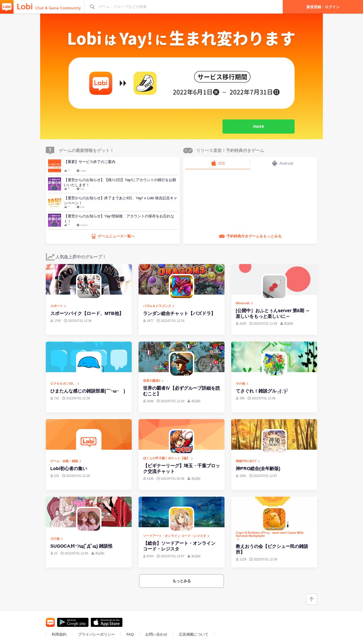This screenshot has width=363, height=643.
Task: Open news about Yay!登録後 アカウントの保存
Action: tap(119, 218)
